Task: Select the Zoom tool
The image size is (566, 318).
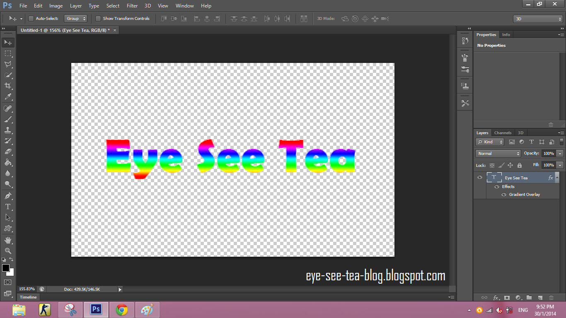Action: click(8, 251)
